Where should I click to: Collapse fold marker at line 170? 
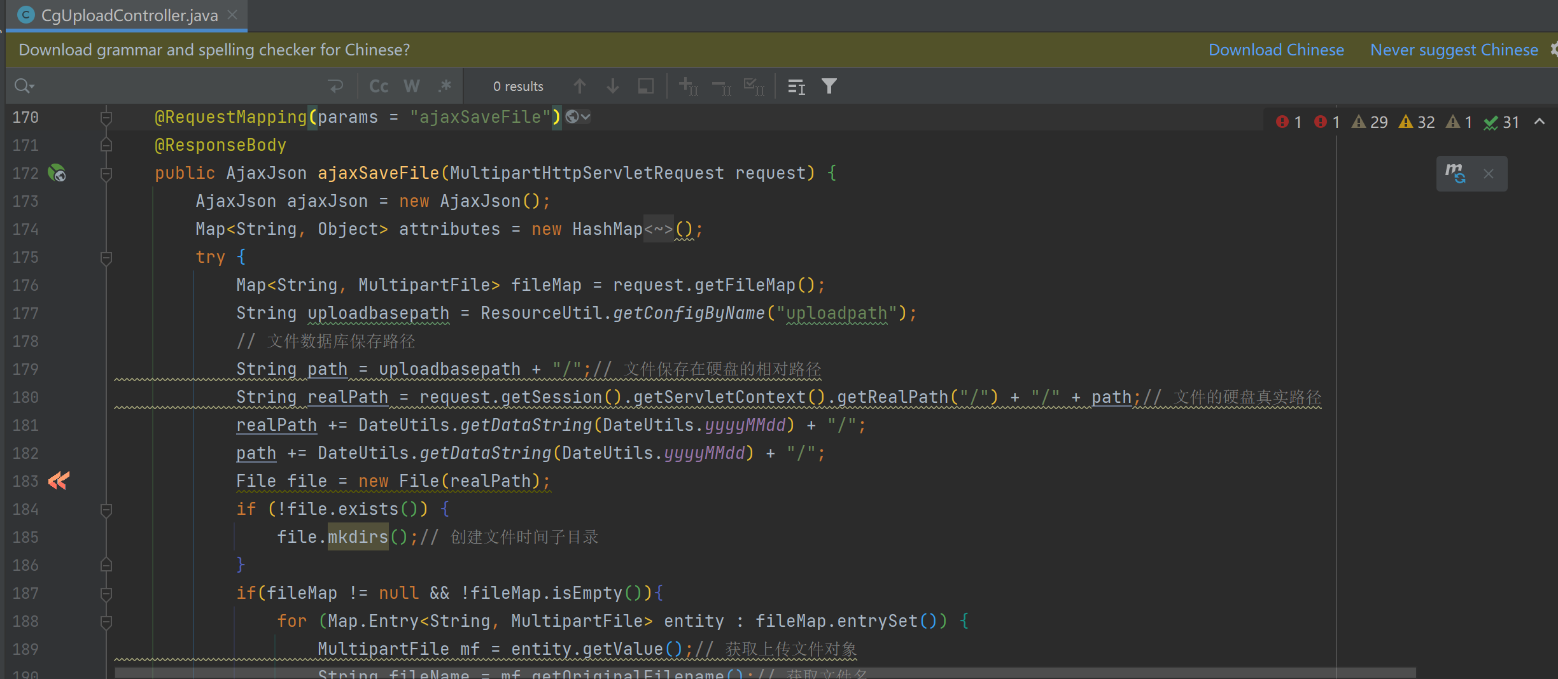(x=106, y=118)
